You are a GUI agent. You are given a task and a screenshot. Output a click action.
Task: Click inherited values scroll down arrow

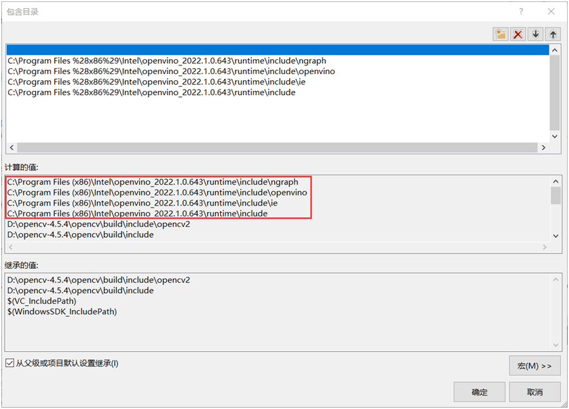click(556, 345)
